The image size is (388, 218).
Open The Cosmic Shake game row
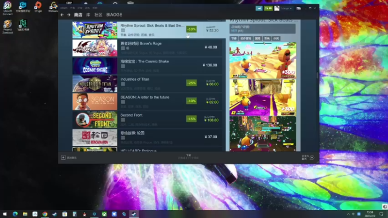click(147, 66)
